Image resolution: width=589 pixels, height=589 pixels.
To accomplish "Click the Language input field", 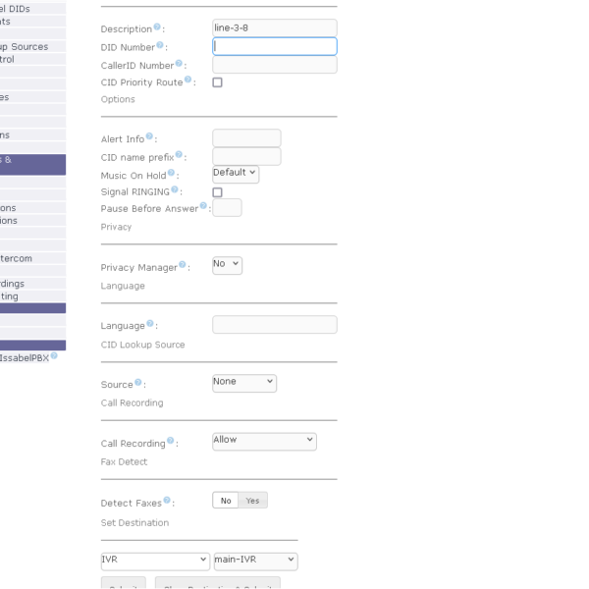I will point(274,325).
